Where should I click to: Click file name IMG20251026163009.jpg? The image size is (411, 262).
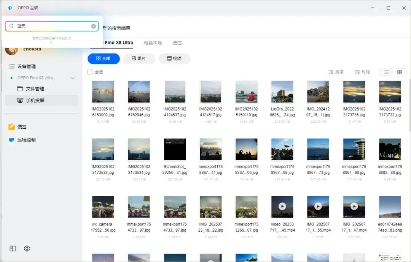coord(103,112)
